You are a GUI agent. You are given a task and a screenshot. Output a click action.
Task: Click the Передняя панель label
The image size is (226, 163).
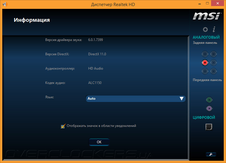(x=207, y=80)
